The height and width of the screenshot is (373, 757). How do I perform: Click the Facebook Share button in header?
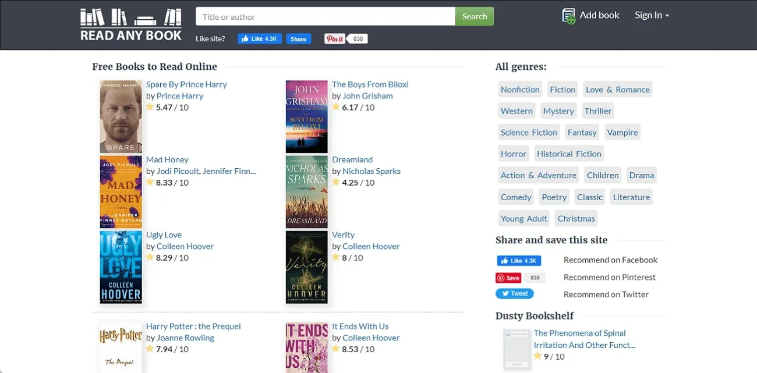(298, 39)
